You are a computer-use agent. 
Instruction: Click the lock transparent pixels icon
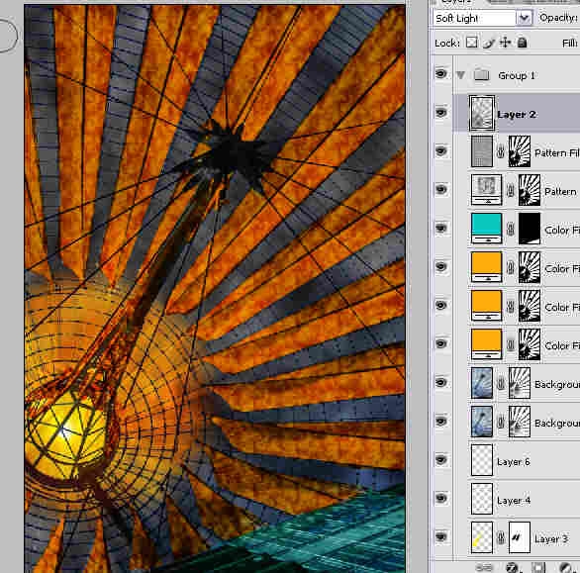(471, 43)
